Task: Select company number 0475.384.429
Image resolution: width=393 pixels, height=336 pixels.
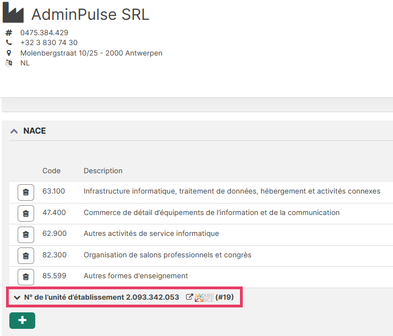Action: click(x=45, y=32)
